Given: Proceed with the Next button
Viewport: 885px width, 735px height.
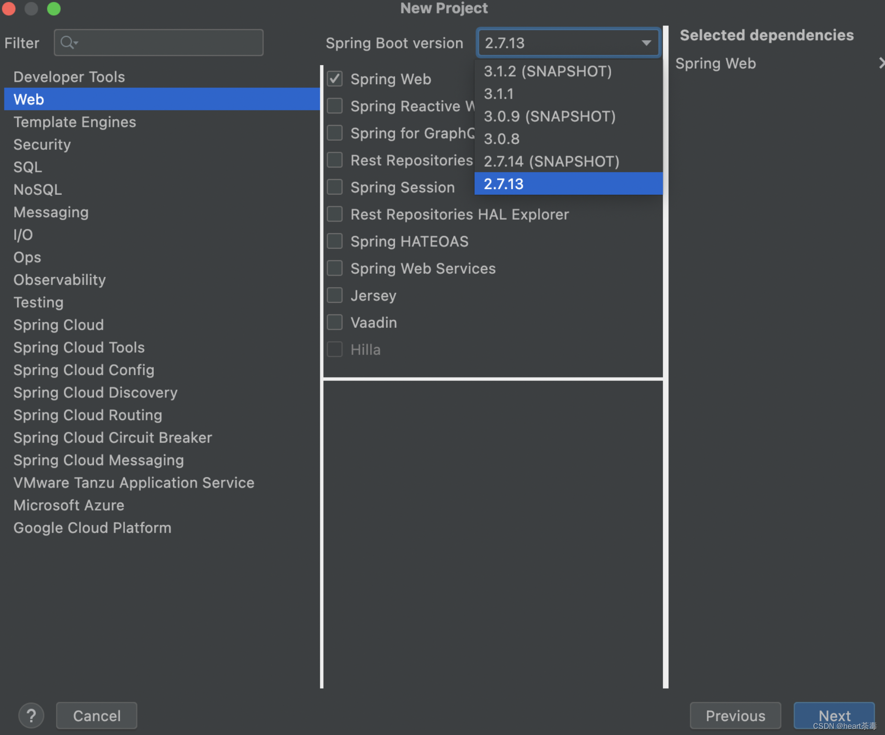Looking at the screenshot, I should point(834,716).
